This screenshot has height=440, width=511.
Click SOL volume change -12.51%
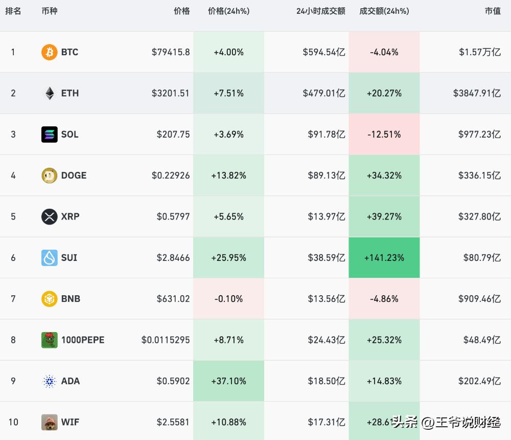click(384, 135)
